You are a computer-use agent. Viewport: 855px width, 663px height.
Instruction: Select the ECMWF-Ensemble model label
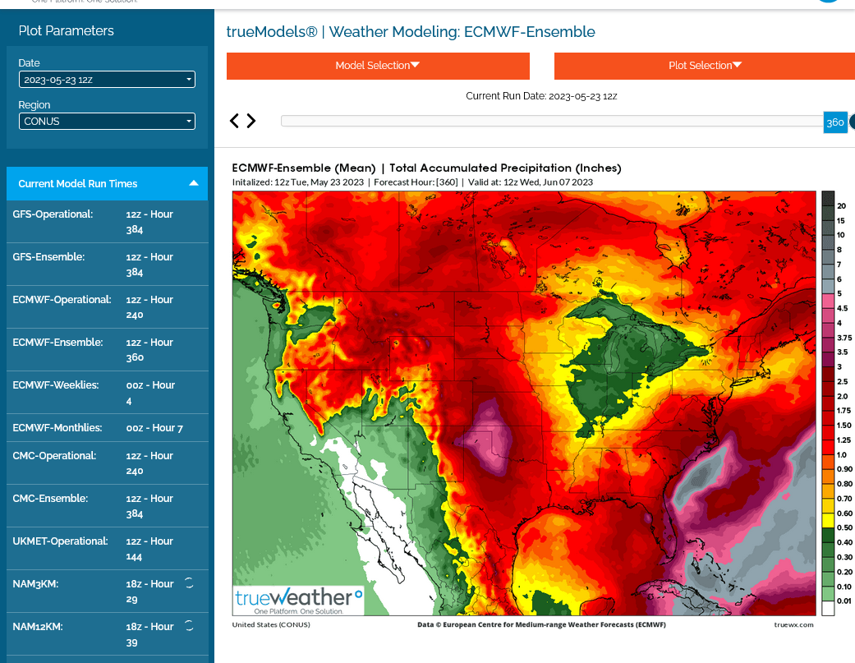tap(57, 343)
